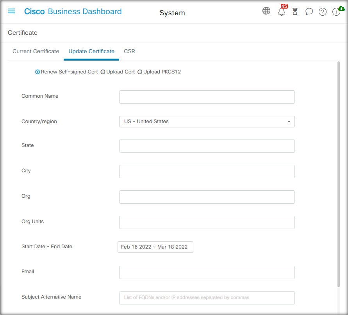The width and height of the screenshot is (348, 315).
Task: Click the chat feedback bubble icon
Action: coord(309,11)
